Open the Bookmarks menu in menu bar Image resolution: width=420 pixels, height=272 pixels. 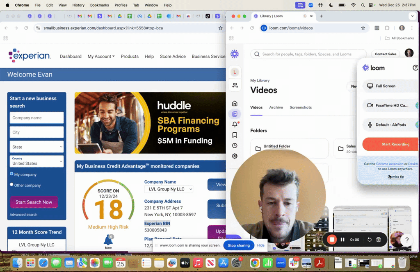coord(99,5)
